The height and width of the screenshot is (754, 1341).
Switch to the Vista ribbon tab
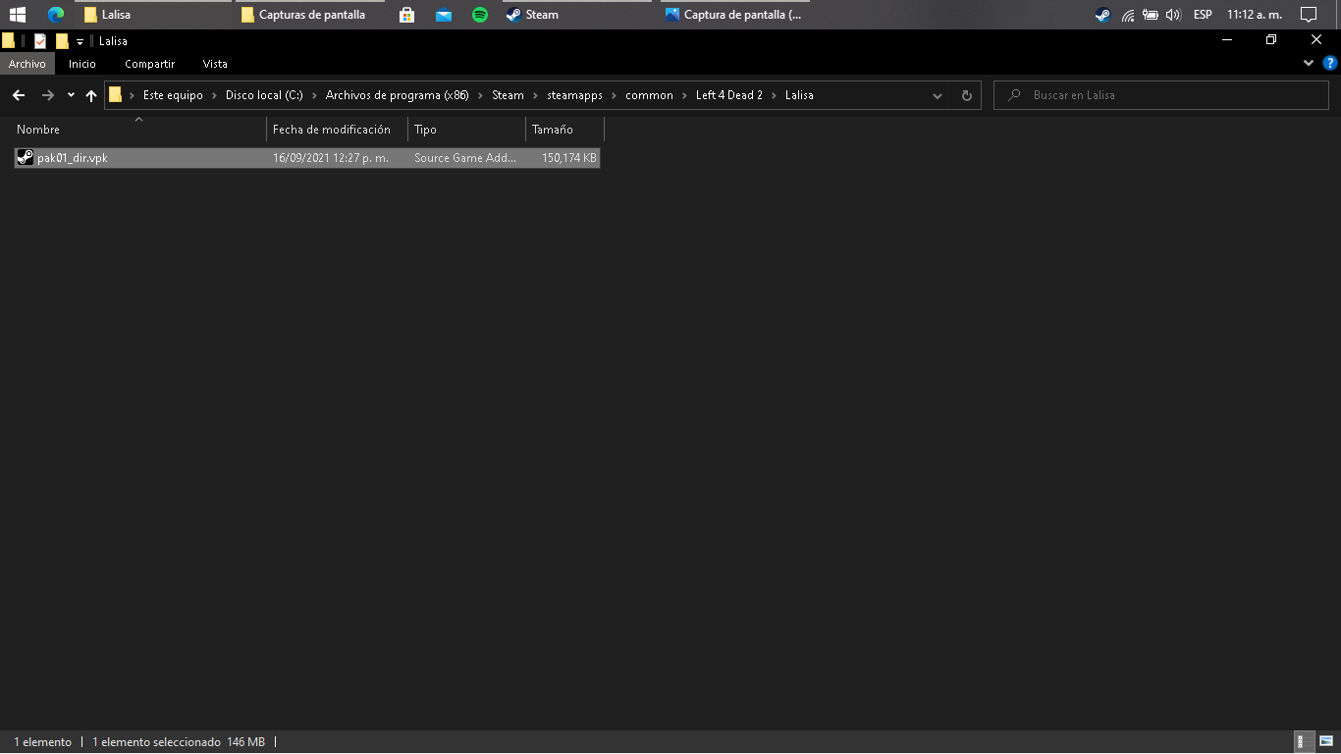tap(215, 64)
